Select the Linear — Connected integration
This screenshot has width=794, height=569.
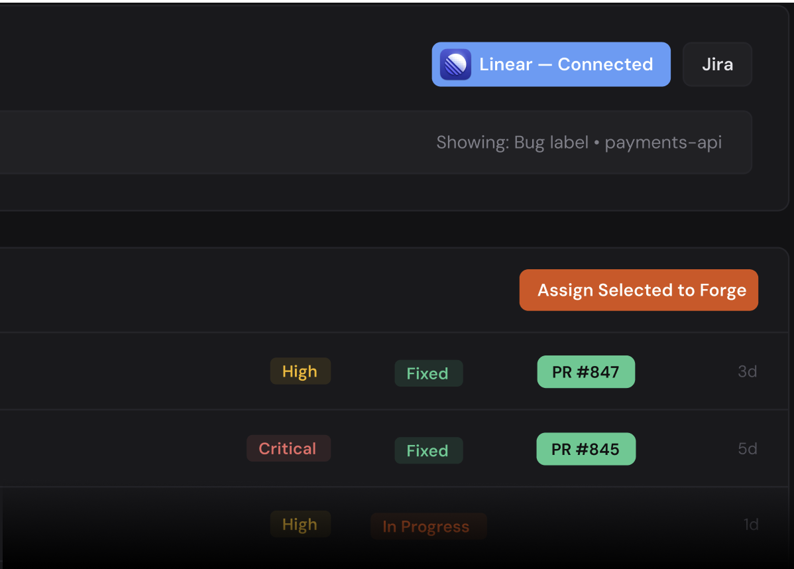pos(551,64)
